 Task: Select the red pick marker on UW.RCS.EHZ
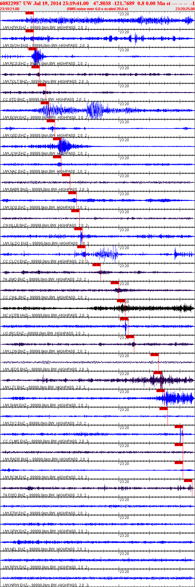tap(33, 49)
